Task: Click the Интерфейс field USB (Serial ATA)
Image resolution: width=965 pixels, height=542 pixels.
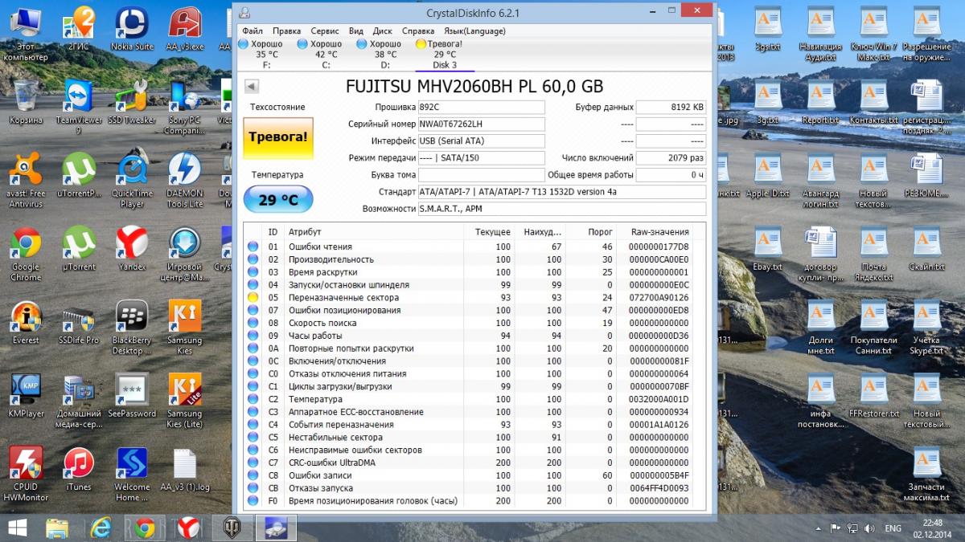Action: 481,141
